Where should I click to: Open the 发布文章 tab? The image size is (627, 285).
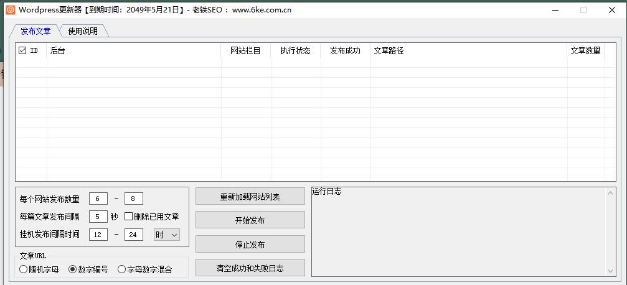(35, 31)
